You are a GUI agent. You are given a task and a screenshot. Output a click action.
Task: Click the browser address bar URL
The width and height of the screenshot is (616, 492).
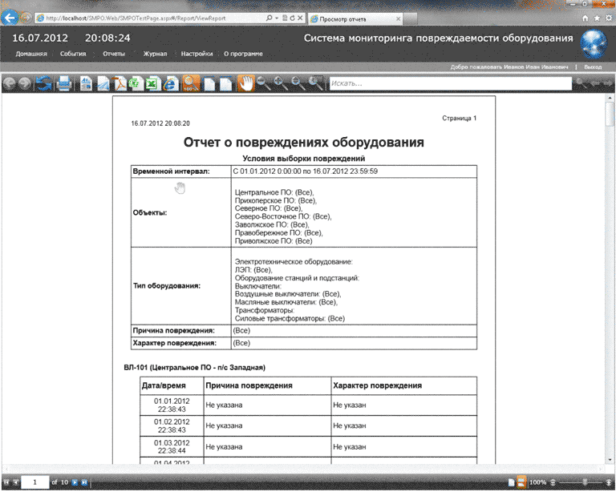click(x=136, y=18)
